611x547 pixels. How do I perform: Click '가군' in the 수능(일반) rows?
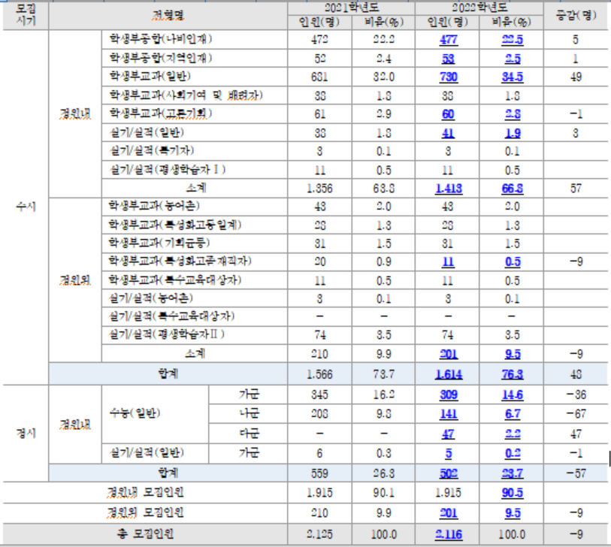click(249, 394)
